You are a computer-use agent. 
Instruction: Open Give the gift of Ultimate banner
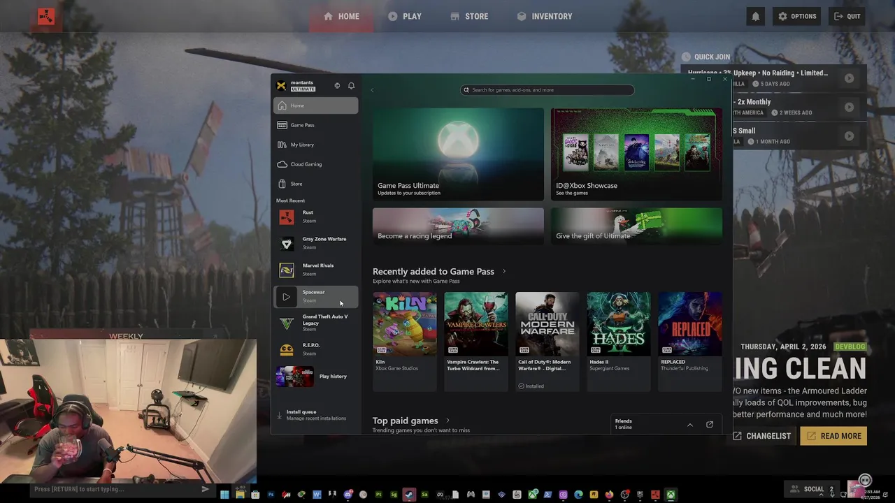tap(636, 226)
